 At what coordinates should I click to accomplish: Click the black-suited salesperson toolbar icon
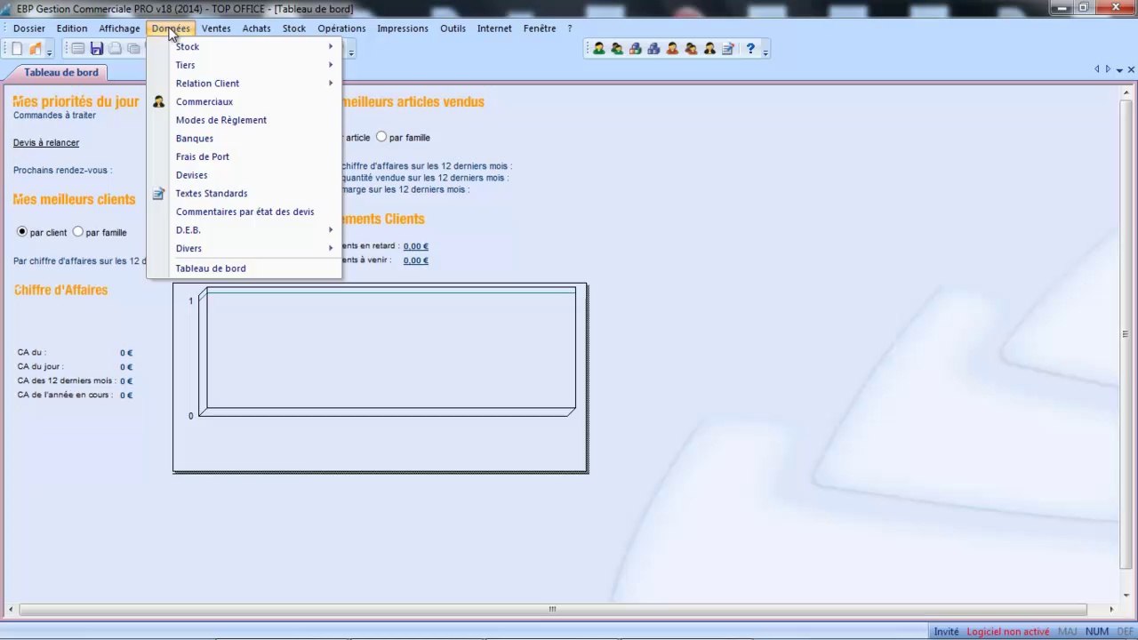pyautogui.click(x=709, y=49)
